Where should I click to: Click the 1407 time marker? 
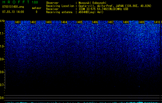coord(110,22)
